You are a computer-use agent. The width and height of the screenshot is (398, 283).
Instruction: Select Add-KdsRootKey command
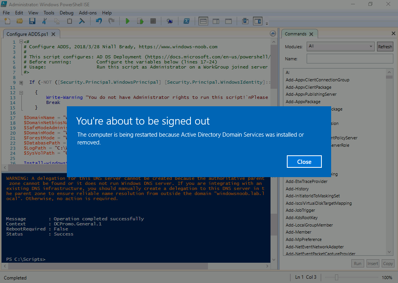301,218
